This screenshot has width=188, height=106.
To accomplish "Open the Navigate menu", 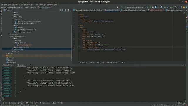I will click(x=15, y=5).
